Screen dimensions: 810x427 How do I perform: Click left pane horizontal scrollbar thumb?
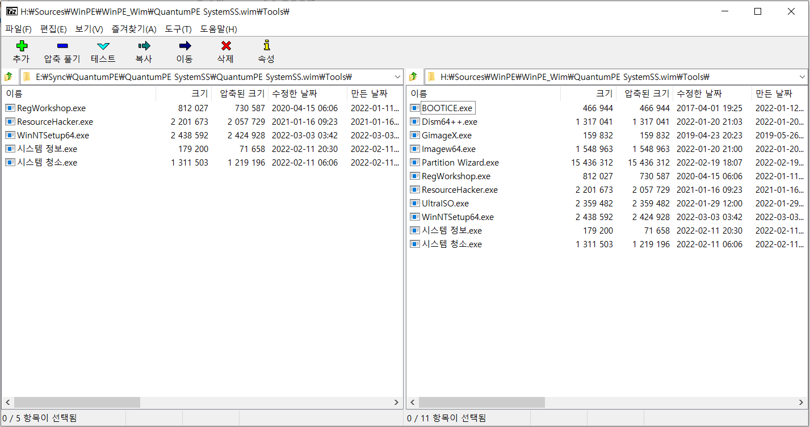pos(77,402)
